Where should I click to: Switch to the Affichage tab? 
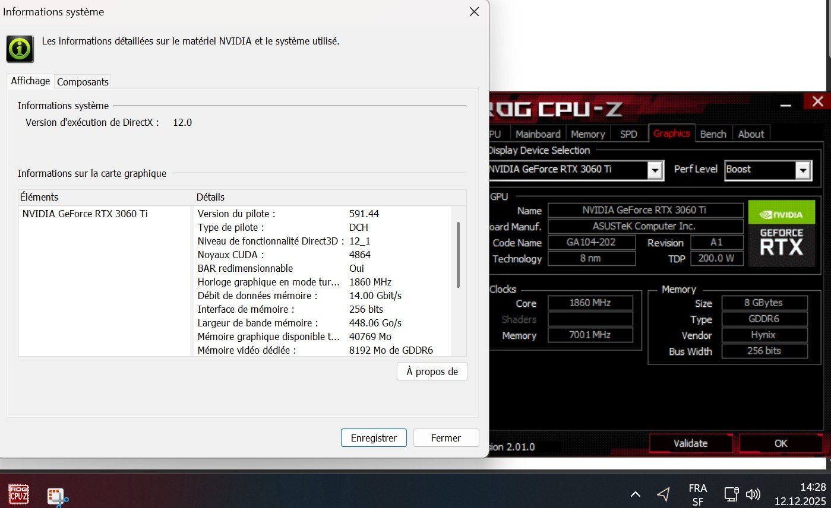[x=30, y=81]
